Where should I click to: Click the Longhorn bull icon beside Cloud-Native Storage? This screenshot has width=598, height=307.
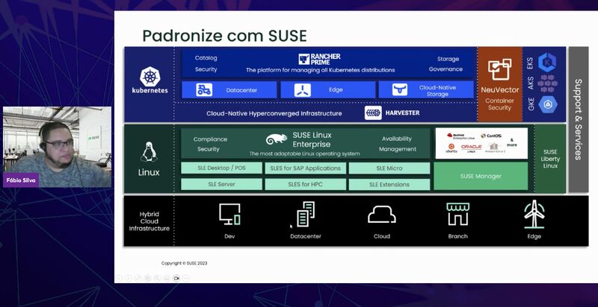point(400,90)
